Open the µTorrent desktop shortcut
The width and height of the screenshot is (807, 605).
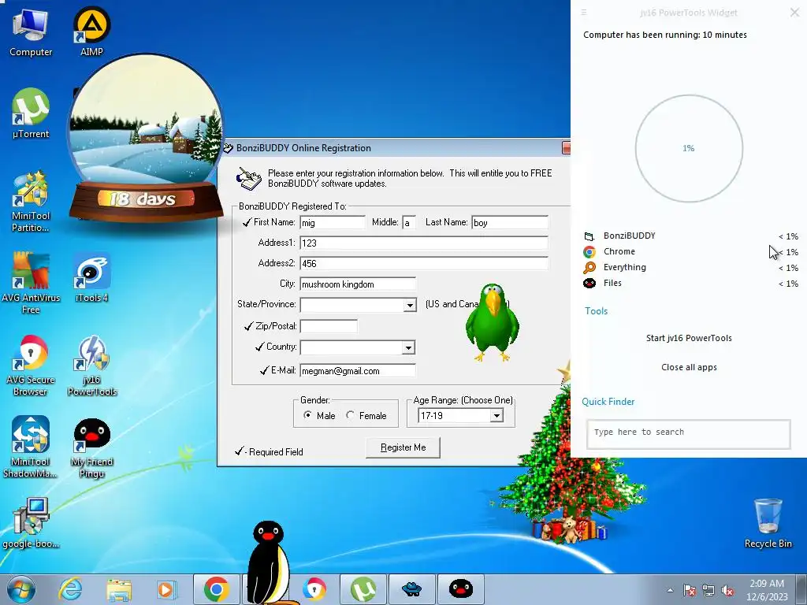31,114
